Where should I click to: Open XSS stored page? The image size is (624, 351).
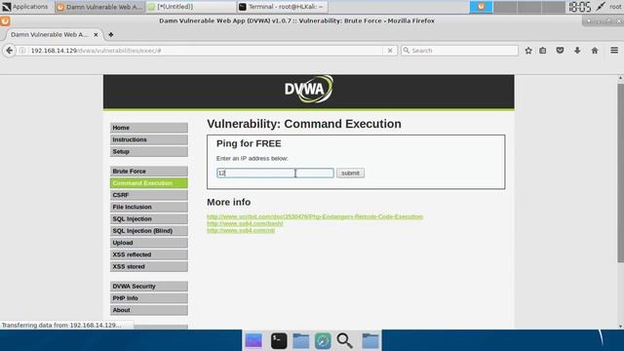(x=149, y=266)
